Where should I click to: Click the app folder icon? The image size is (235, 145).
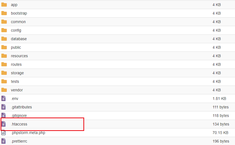tap(4, 5)
